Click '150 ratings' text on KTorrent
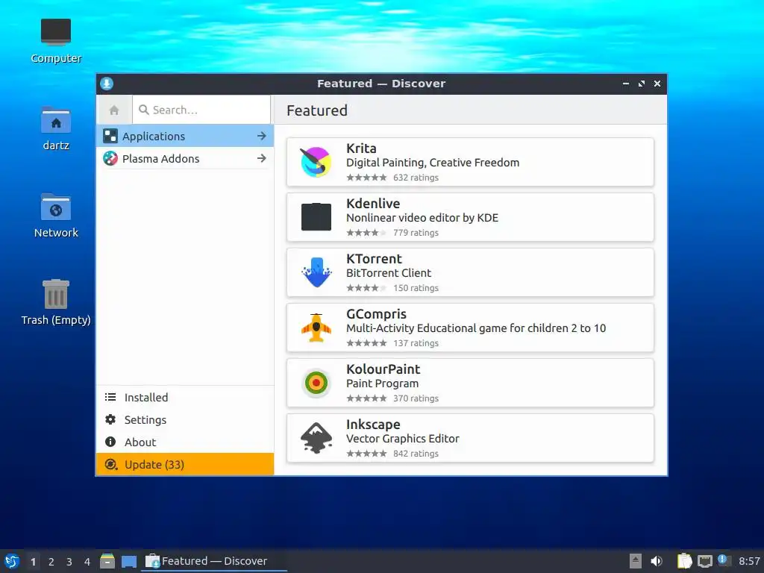This screenshot has width=764, height=573. click(416, 288)
